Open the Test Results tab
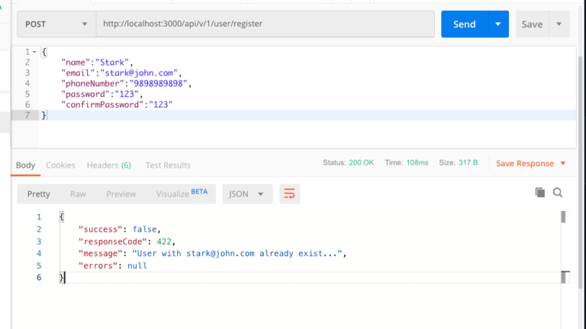Image resolution: width=586 pixels, height=329 pixels. point(168,165)
